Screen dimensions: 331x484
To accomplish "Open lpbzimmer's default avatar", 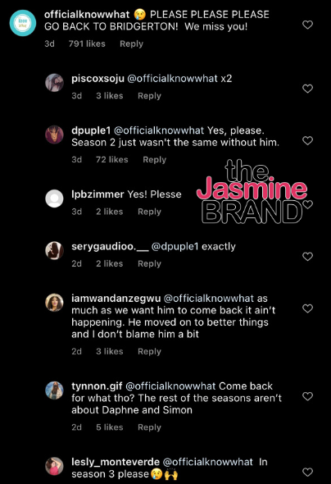I will click(x=54, y=199).
